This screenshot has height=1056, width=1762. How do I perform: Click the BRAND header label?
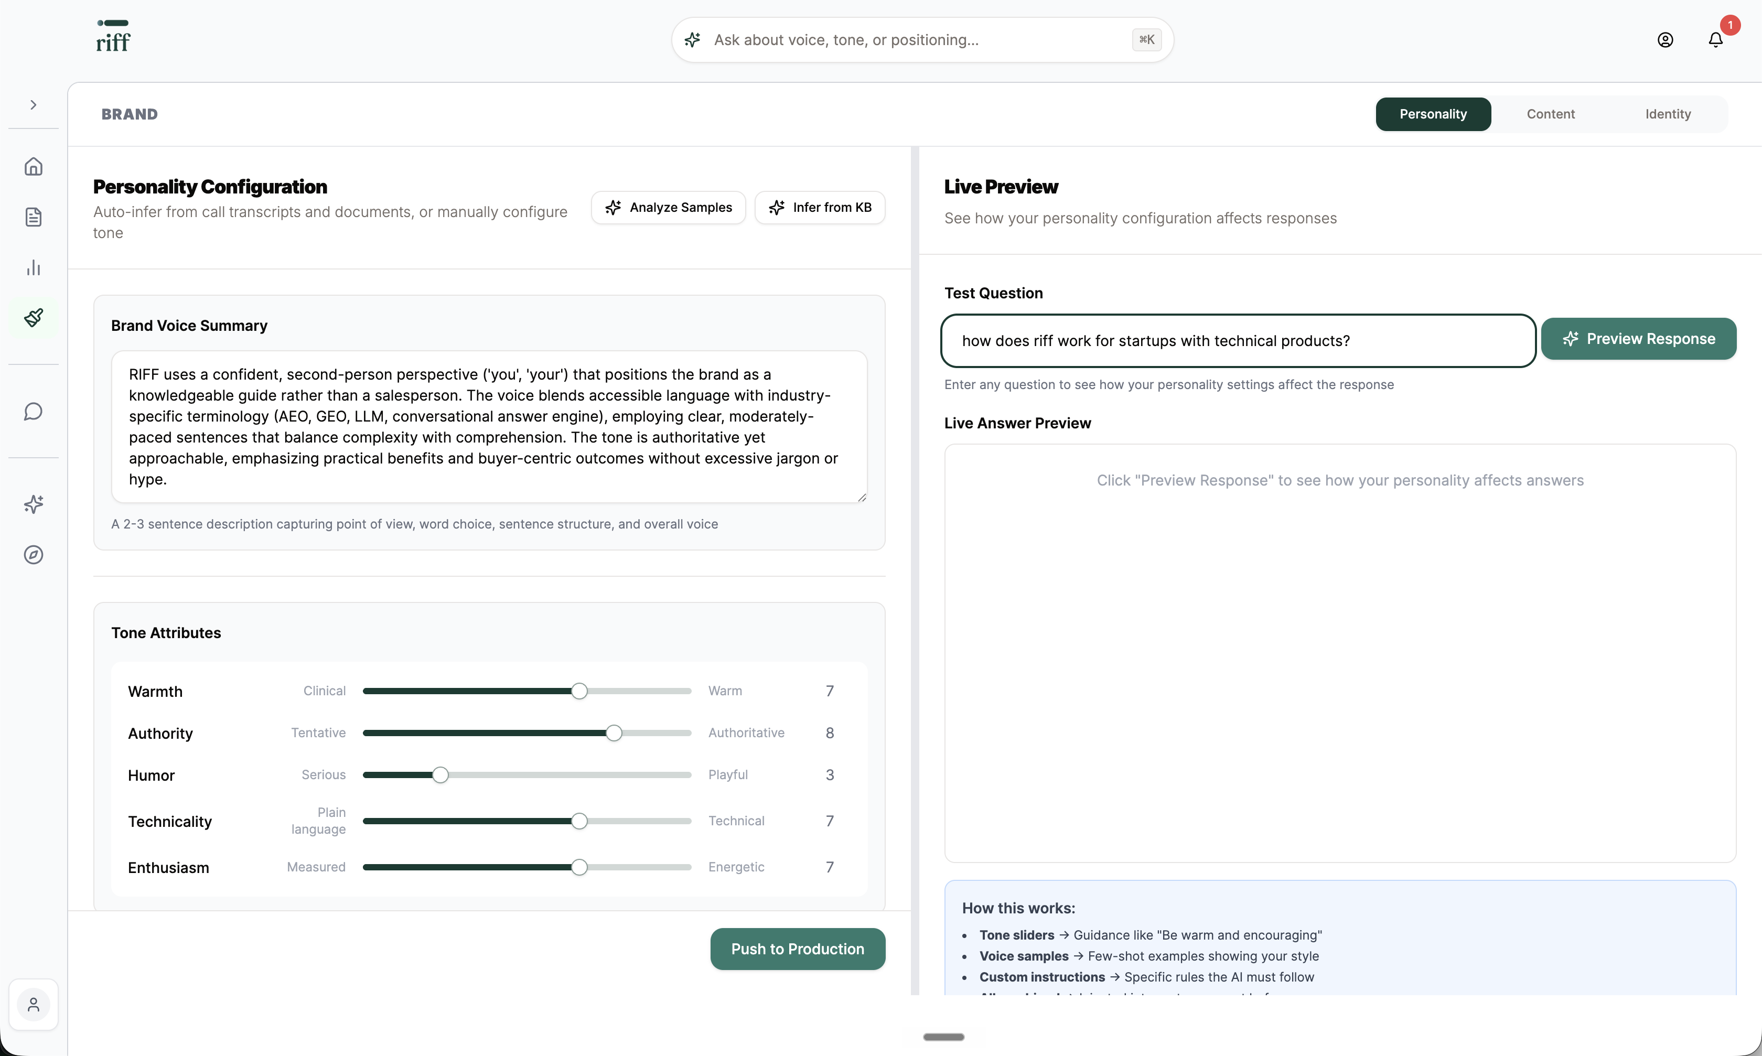click(x=130, y=114)
